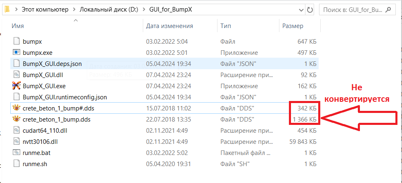Select the runme.sh file name
Image resolution: width=402 pixels, height=183 pixels.
[35, 164]
